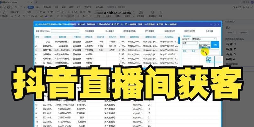254x127 pixels.
Task: Click Start All Capture button
Action: coord(170,31)
